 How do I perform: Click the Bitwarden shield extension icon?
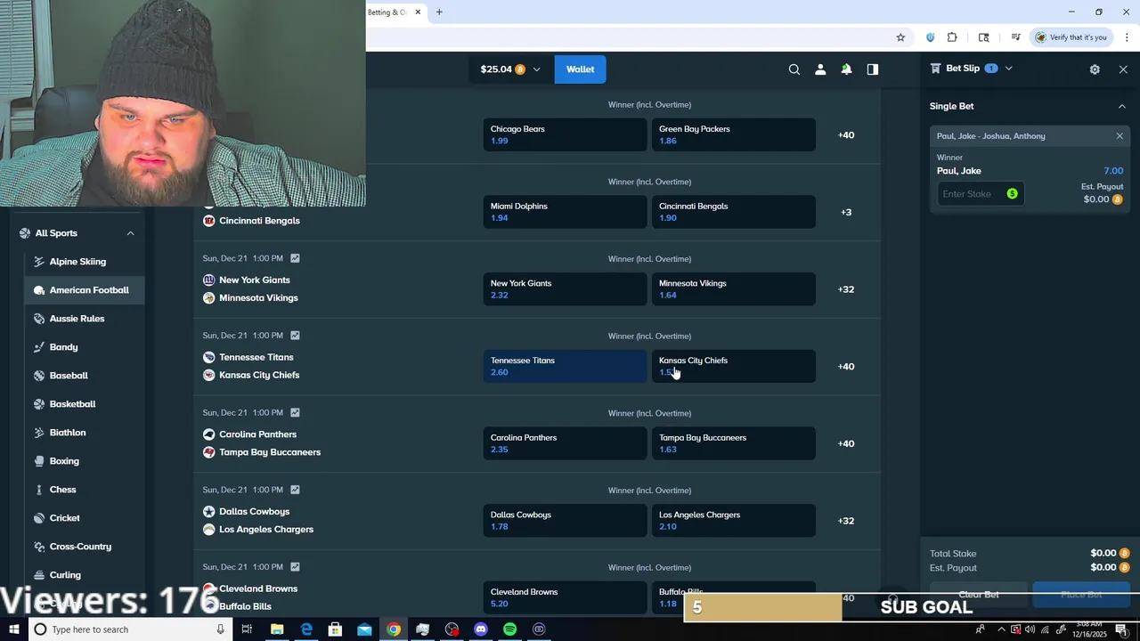(x=930, y=37)
